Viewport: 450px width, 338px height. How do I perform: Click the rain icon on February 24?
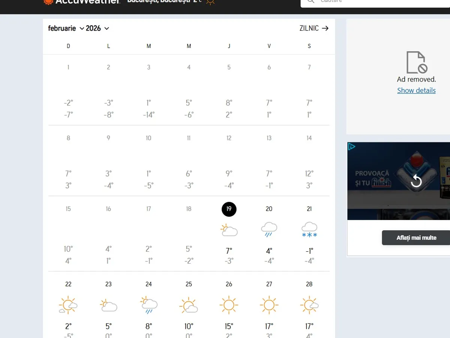[148, 304]
